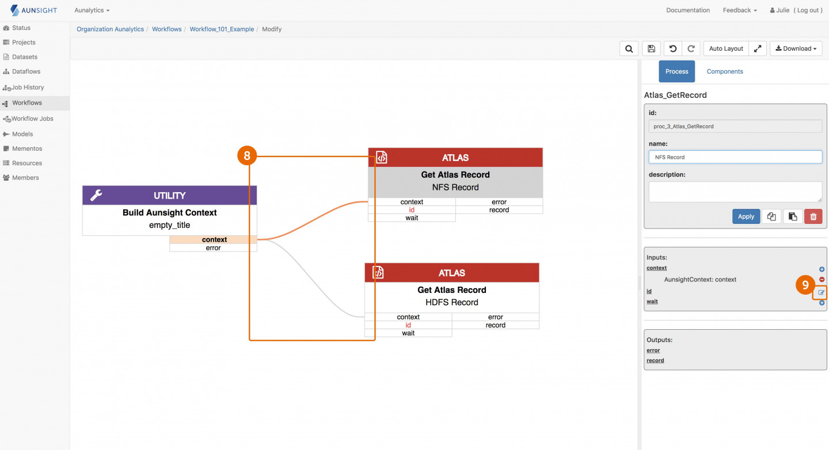The width and height of the screenshot is (829, 450).
Task: Add a value to the context input
Action: pyautogui.click(x=822, y=269)
